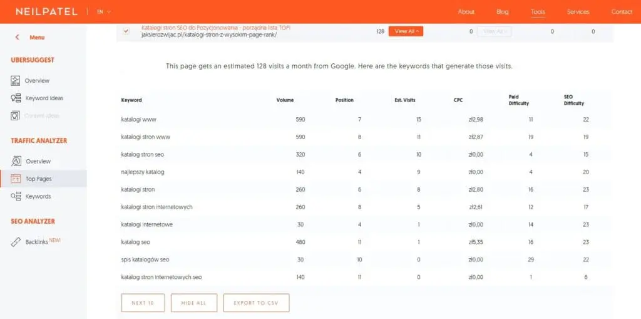The height and width of the screenshot is (319, 641).
Task: Click EXPORT TO CSV button
Action: coord(256,303)
